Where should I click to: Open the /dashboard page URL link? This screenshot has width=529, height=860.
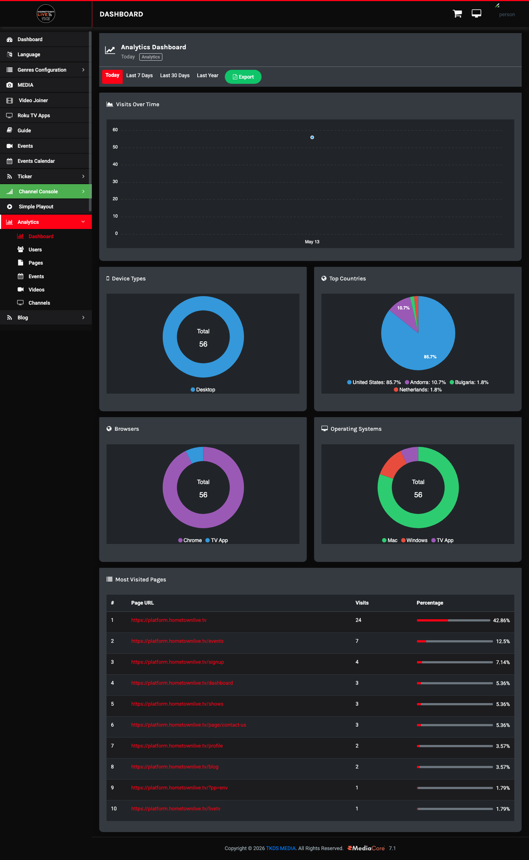[x=182, y=683]
